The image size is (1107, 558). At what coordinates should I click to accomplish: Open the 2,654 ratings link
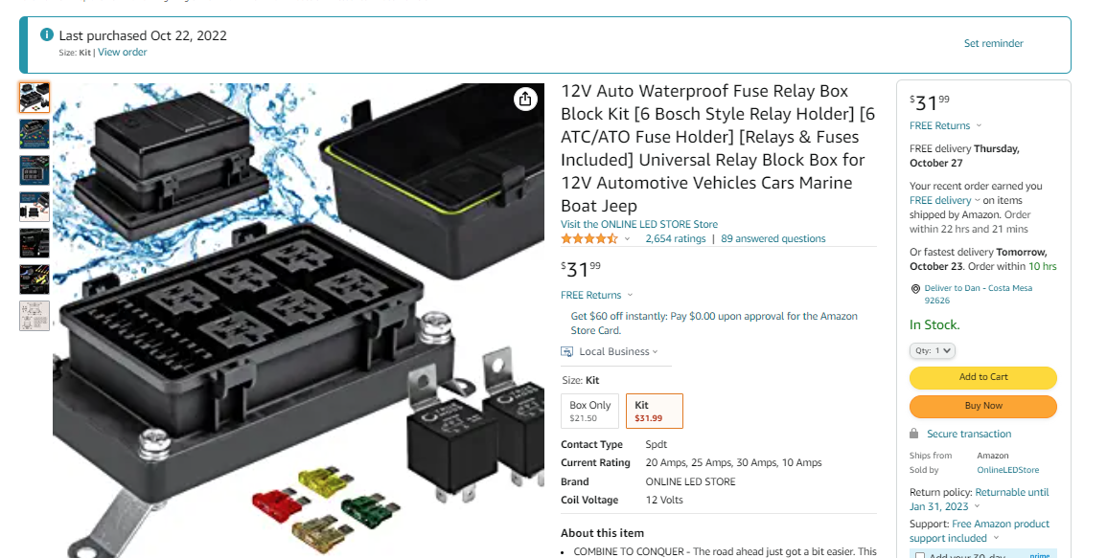click(676, 238)
